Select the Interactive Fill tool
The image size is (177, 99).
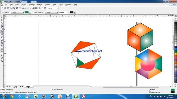coord(2,61)
